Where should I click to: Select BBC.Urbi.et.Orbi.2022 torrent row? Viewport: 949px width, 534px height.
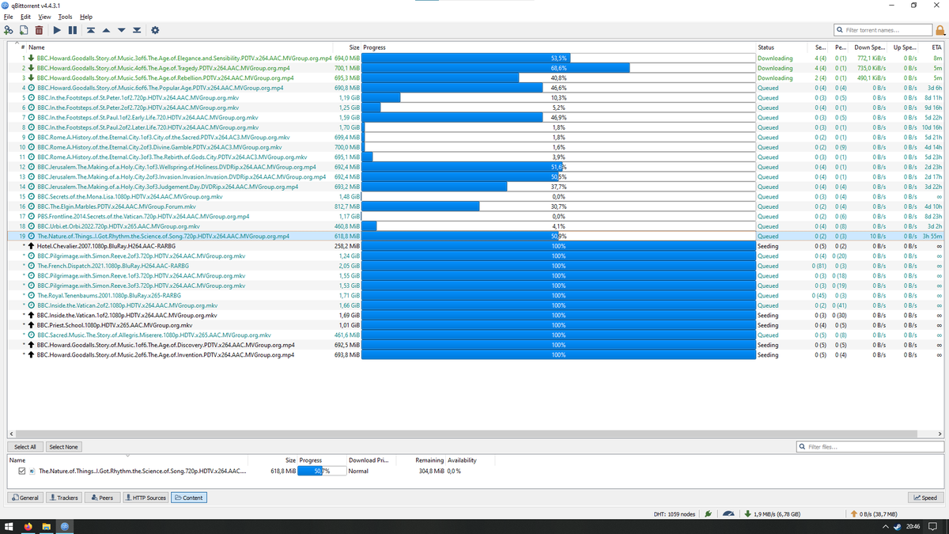click(x=475, y=226)
